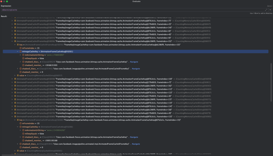Follow Navigate link on shadow$_klass_ row under "anim://143004292"
273x156 pixels.
(134, 137)
